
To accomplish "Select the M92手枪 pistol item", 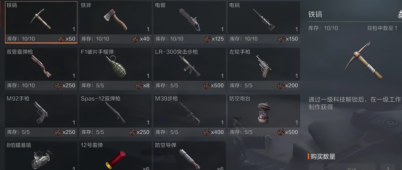I will point(41,116).
